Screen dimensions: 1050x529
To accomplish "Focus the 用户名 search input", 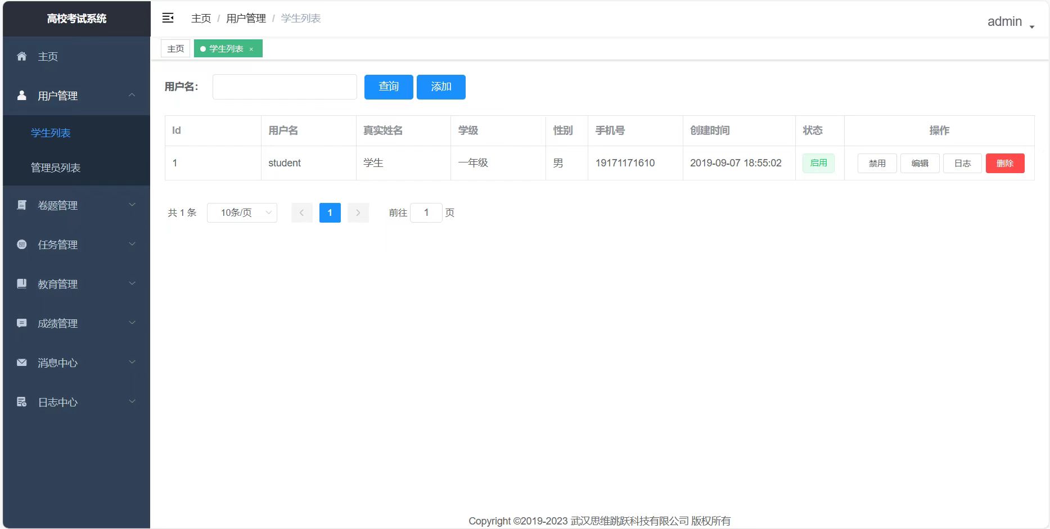I will pyautogui.click(x=285, y=87).
